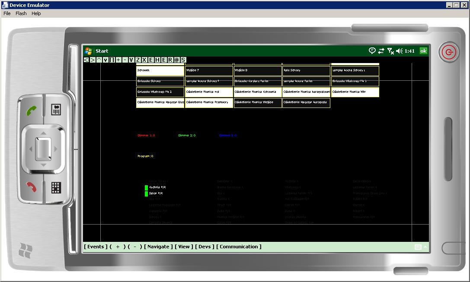Open the File menu
The width and height of the screenshot is (470, 282).
(7, 13)
